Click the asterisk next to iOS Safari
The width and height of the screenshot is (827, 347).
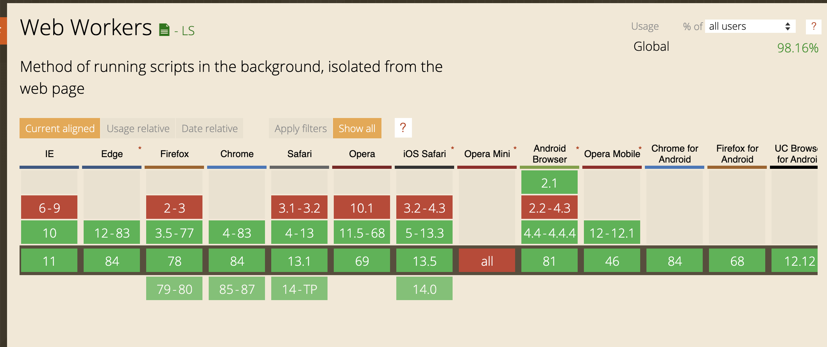click(x=452, y=148)
